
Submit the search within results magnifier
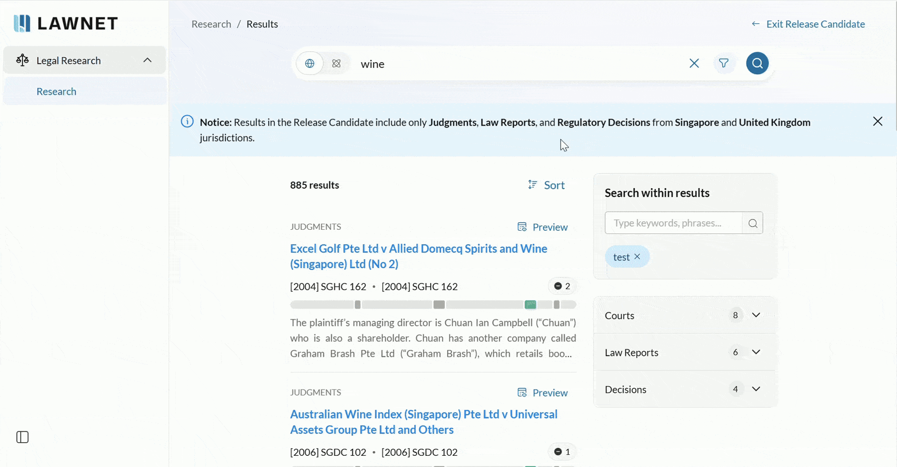click(x=753, y=223)
